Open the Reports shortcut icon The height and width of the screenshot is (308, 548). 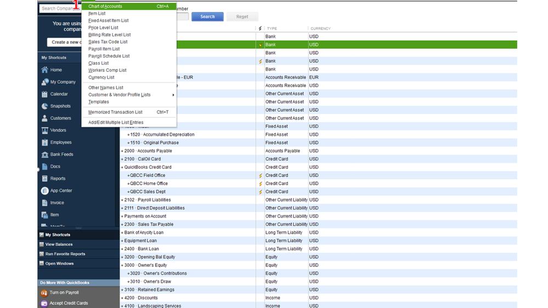tap(45, 179)
